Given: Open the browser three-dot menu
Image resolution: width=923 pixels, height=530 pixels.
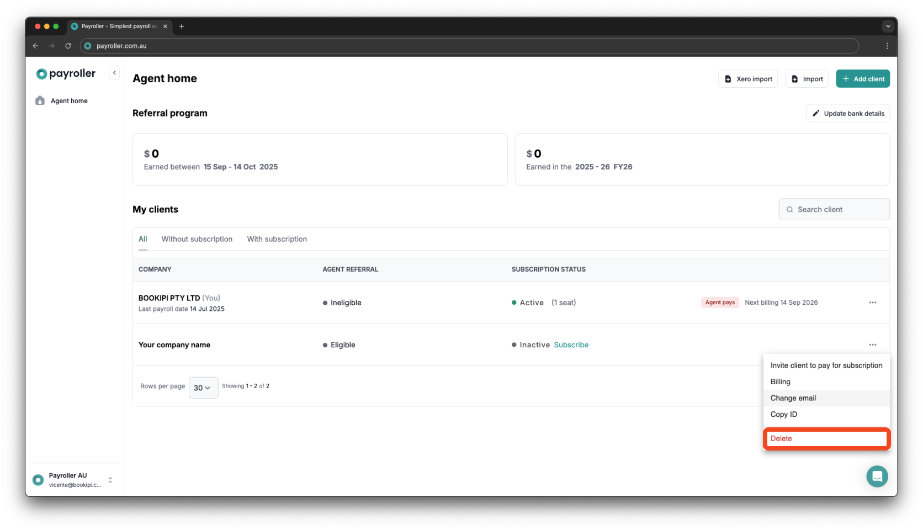Looking at the screenshot, I should pos(887,46).
